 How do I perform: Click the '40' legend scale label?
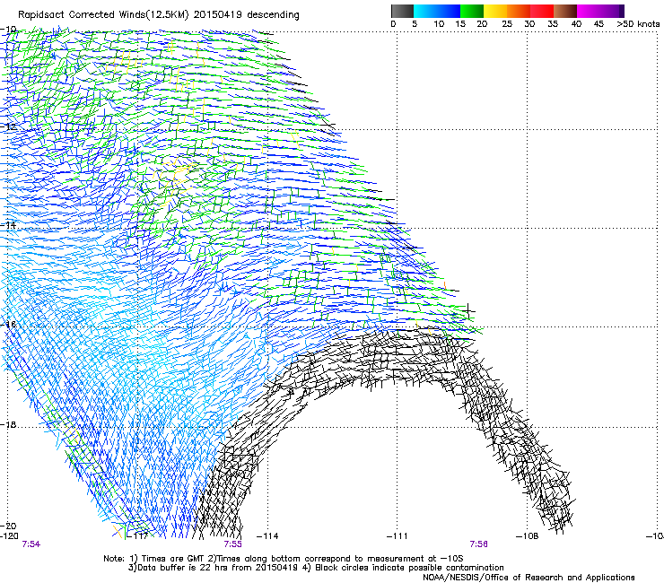tap(576, 24)
